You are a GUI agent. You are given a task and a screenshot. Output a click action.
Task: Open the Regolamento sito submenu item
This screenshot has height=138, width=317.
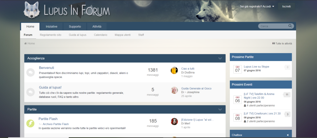point(50,35)
